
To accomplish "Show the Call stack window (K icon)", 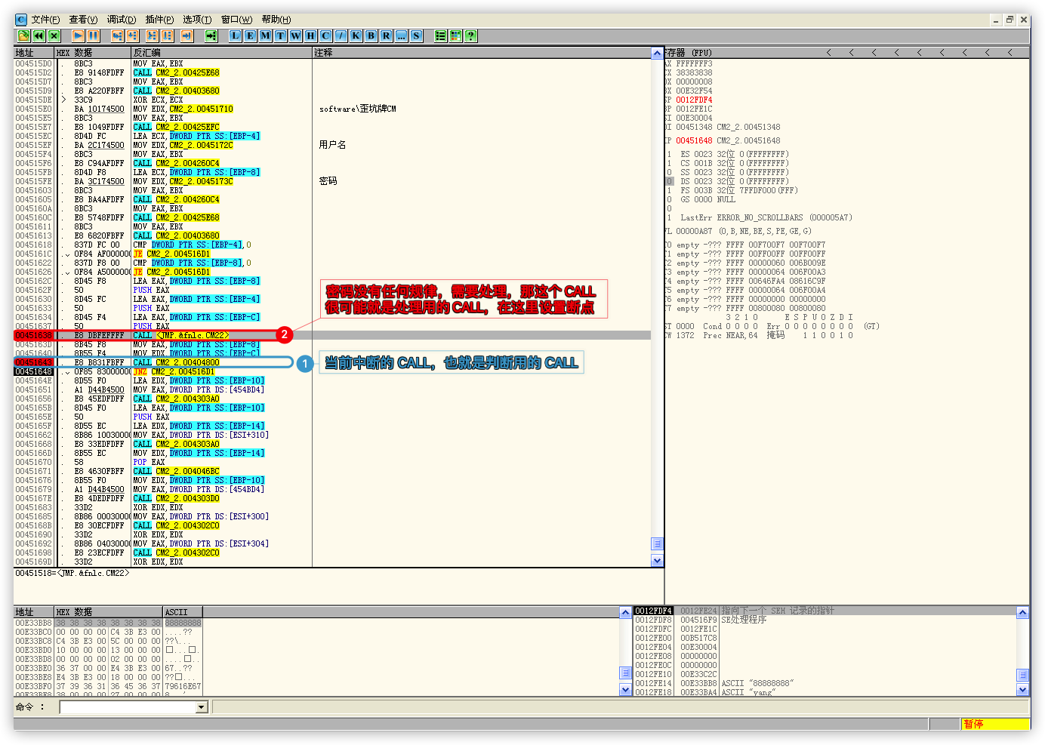I will point(356,35).
